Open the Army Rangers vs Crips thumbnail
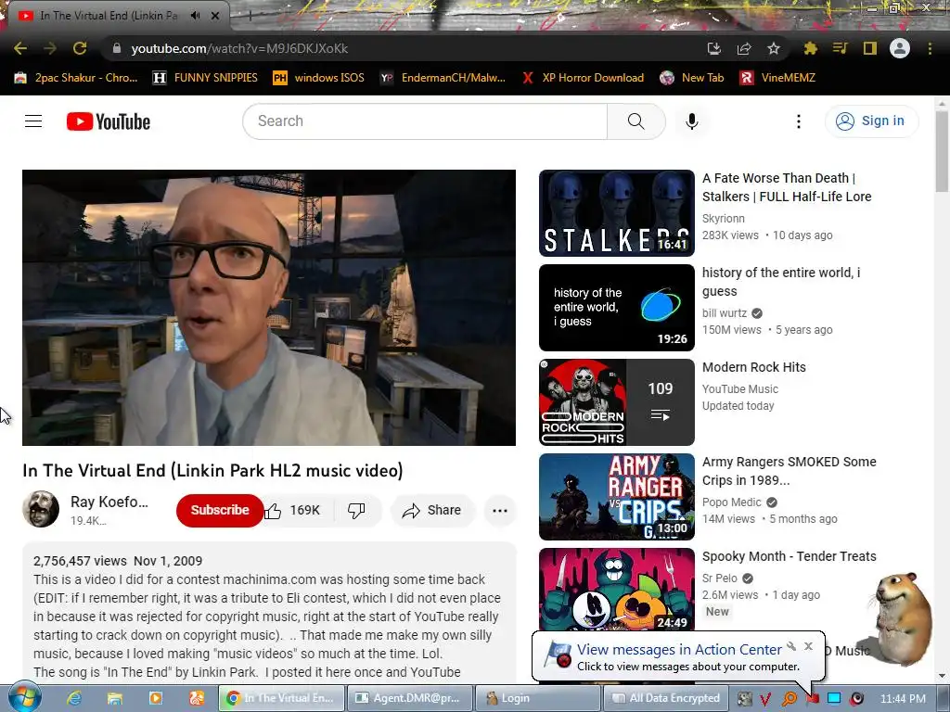This screenshot has height=712, width=950. pos(617,497)
